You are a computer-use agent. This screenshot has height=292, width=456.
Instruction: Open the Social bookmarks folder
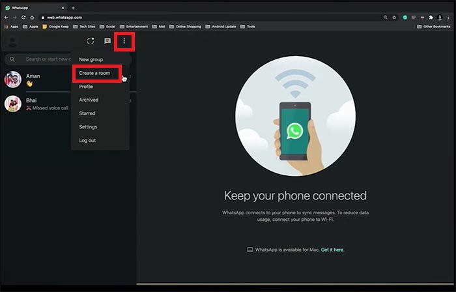pyautogui.click(x=107, y=27)
